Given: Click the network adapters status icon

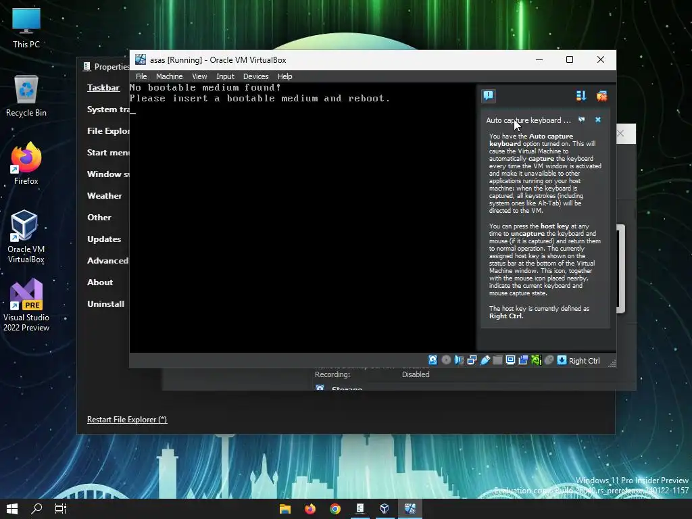Looking at the screenshot, I should [x=472, y=360].
